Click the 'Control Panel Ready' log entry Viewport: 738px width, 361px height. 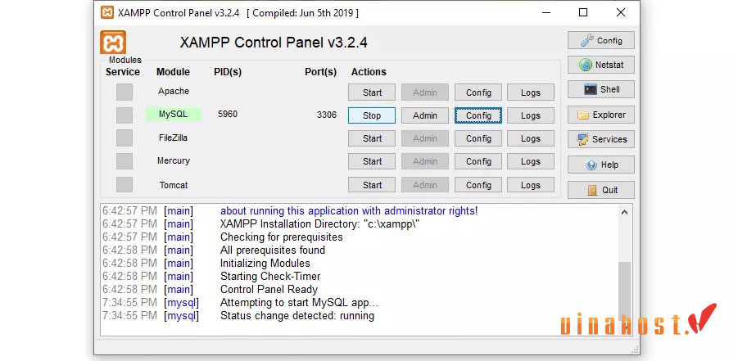pos(269,290)
